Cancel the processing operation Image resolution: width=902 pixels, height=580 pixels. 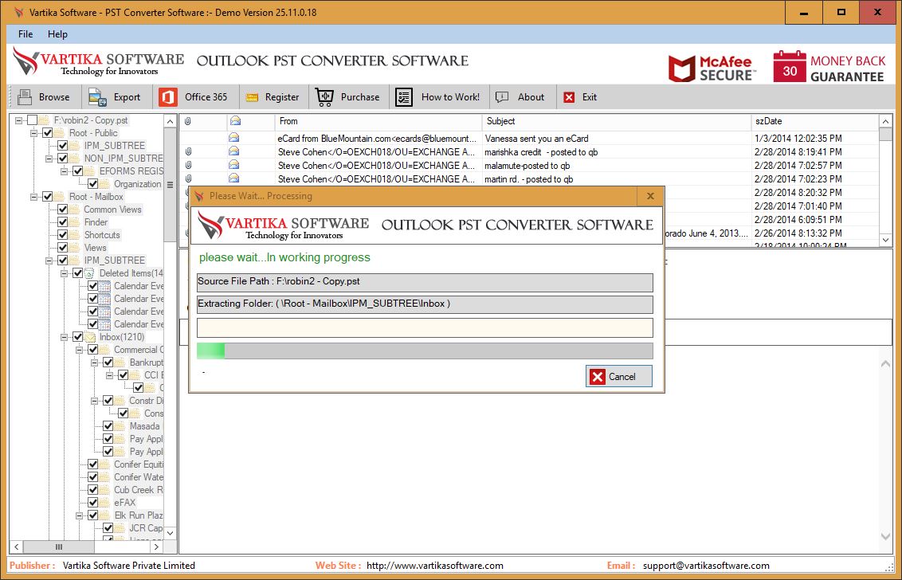(x=619, y=376)
